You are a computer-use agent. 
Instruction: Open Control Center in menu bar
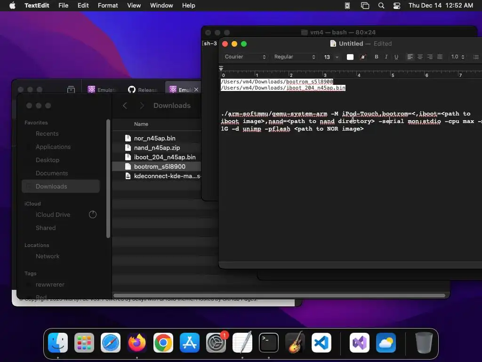[x=396, y=6]
